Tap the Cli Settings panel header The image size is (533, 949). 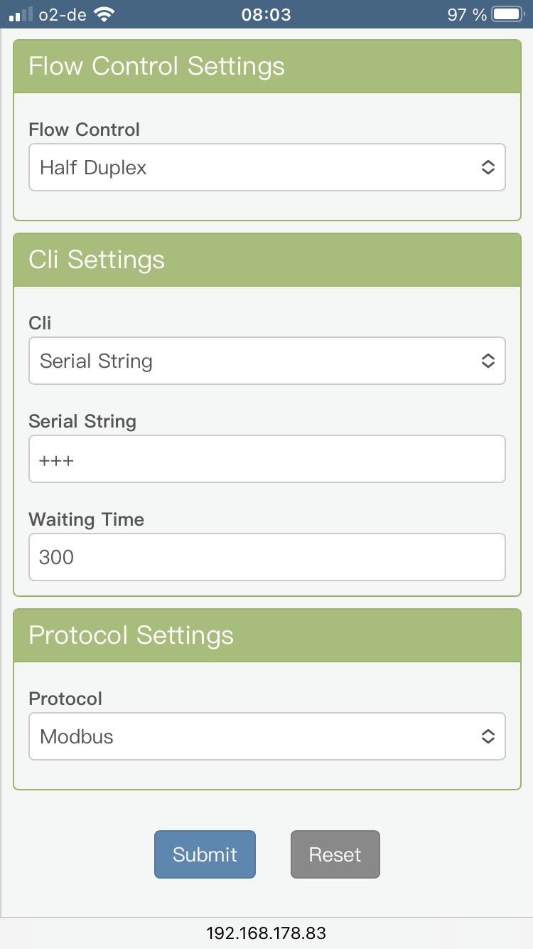pyautogui.click(x=267, y=260)
